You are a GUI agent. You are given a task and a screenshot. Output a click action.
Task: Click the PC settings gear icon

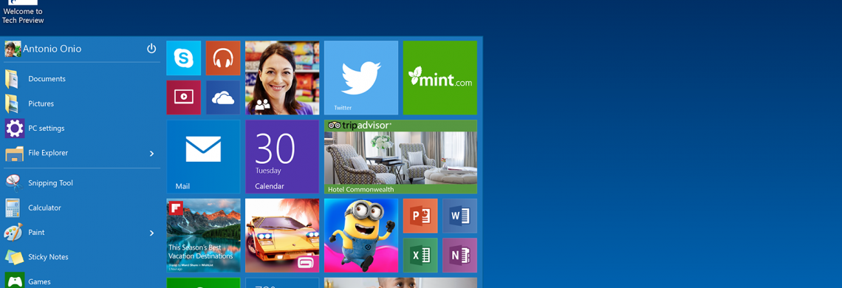[x=15, y=128]
